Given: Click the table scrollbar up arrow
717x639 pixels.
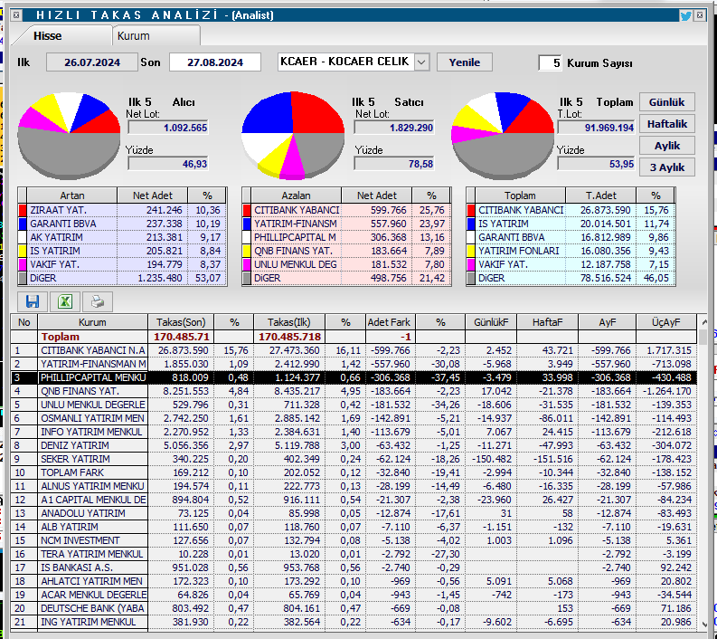Looking at the screenshot, I should (703, 322).
